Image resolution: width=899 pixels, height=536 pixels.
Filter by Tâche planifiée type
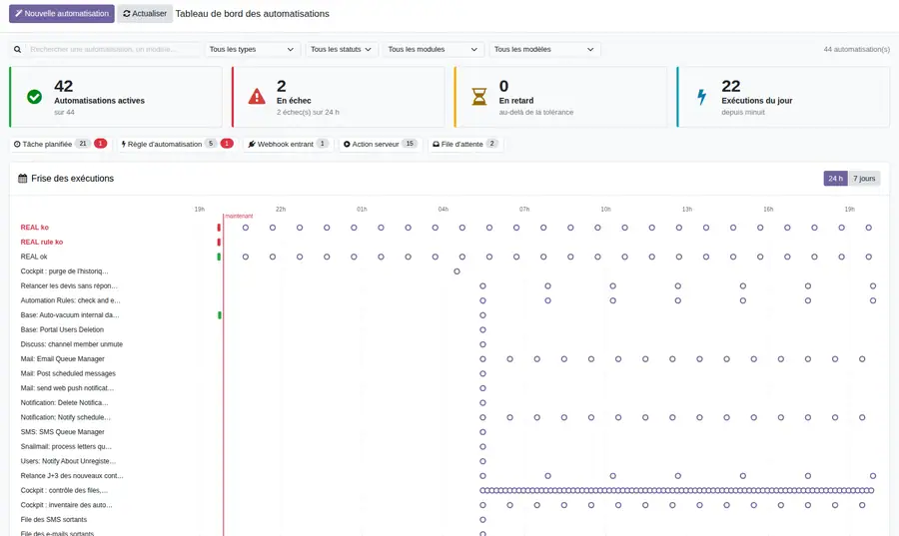(x=60, y=145)
